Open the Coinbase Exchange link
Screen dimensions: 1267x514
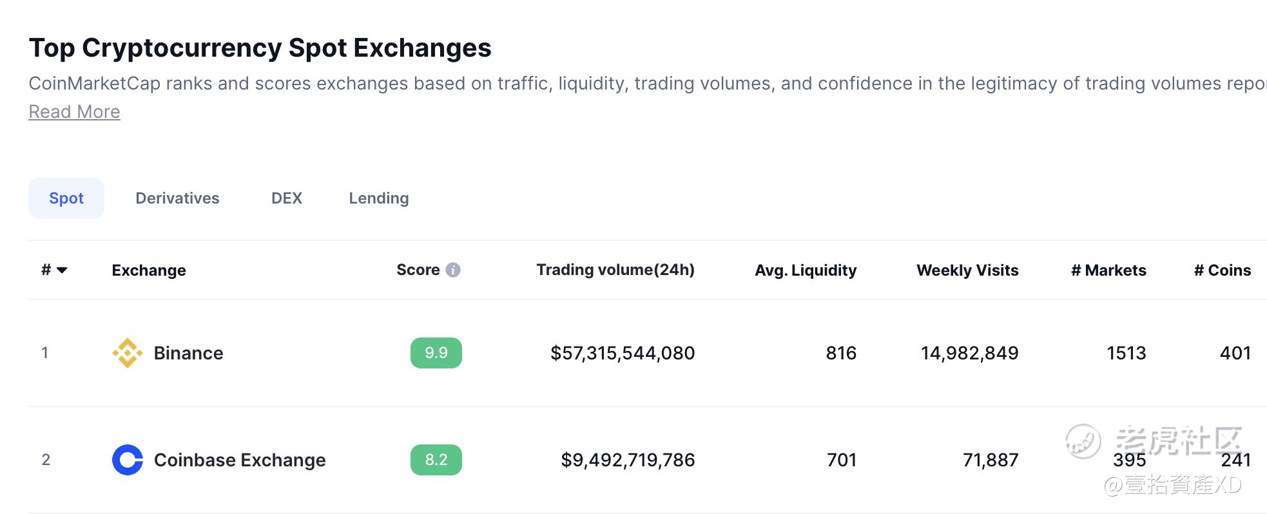240,460
